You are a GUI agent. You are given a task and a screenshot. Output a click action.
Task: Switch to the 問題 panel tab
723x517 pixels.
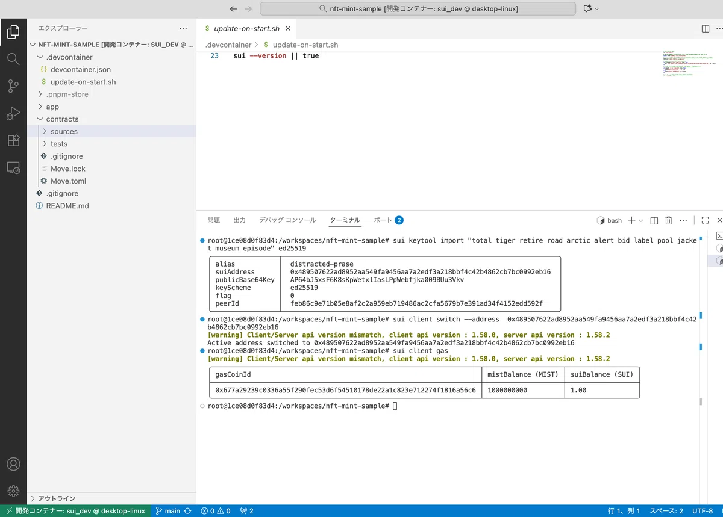[214, 220]
